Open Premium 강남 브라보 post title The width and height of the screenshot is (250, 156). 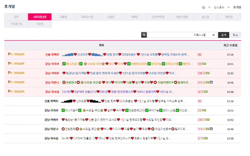point(127,64)
